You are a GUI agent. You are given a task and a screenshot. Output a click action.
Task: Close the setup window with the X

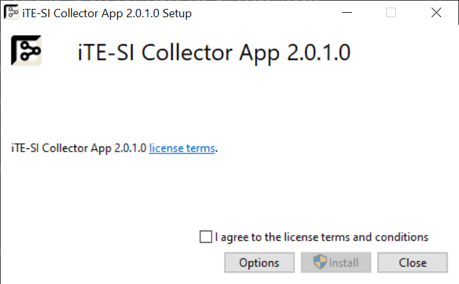(436, 13)
